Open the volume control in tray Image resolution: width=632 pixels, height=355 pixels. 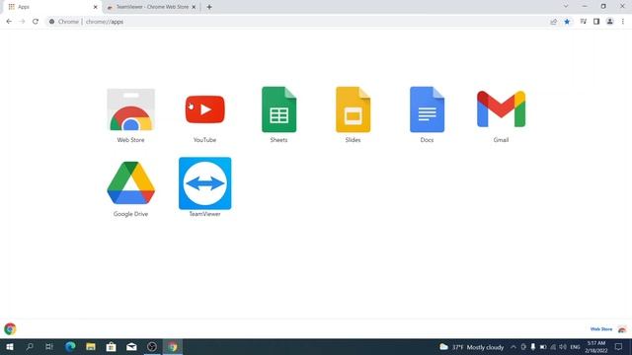[563, 347]
